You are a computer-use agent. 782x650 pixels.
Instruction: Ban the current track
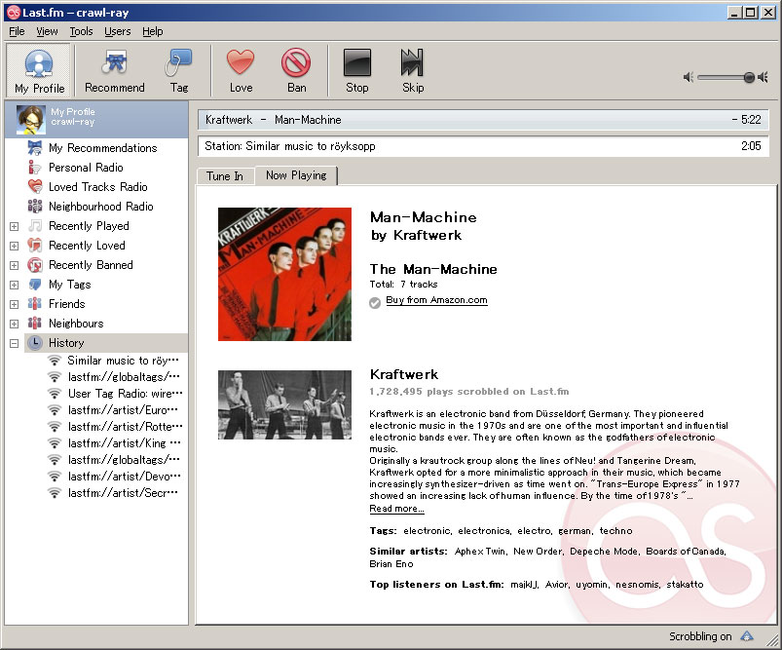pyautogui.click(x=296, y=70)
